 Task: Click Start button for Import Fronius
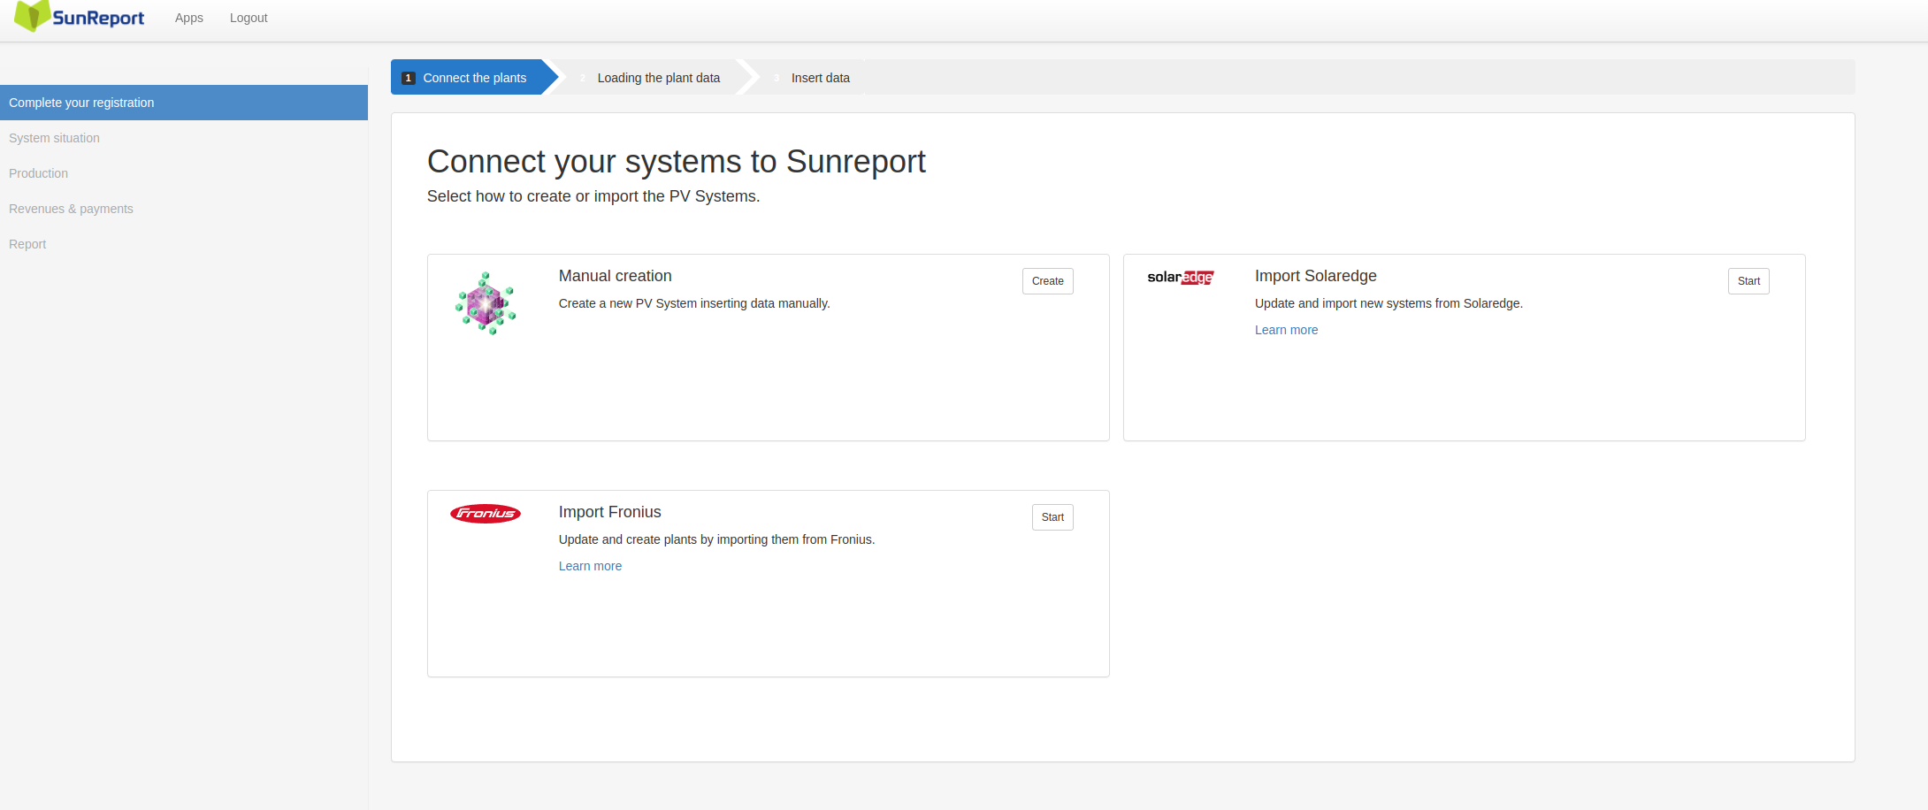(1052, 517)
